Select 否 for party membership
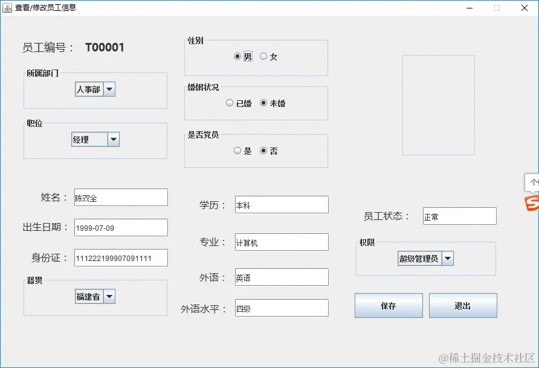This screenshot has width=539, height=368. pyautogui.click(x=263, y=150)
